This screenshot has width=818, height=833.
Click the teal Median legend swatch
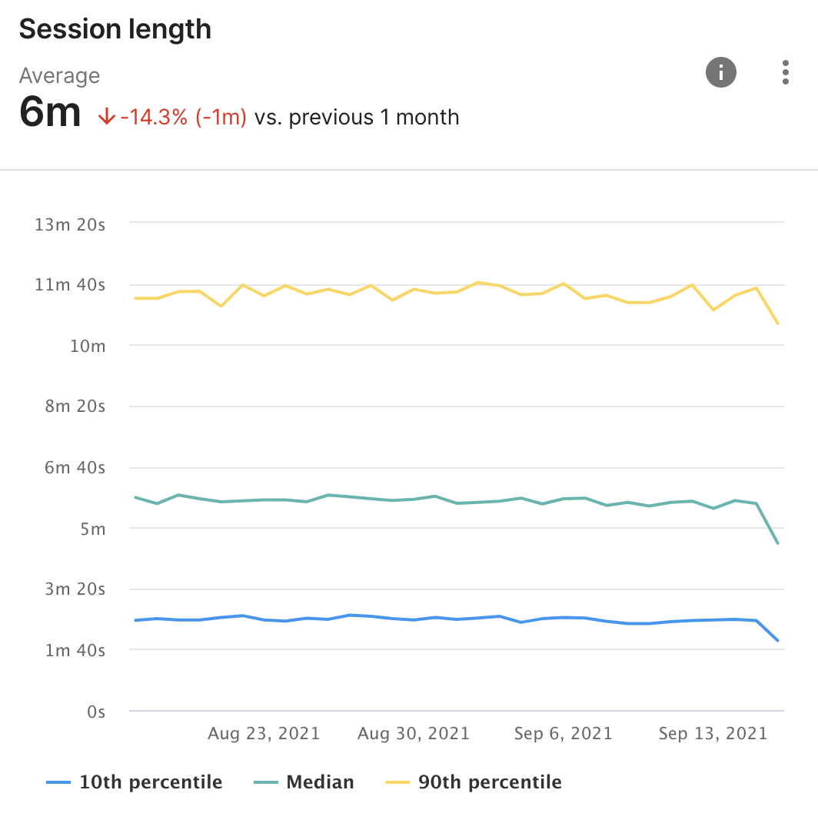[265, 782]
